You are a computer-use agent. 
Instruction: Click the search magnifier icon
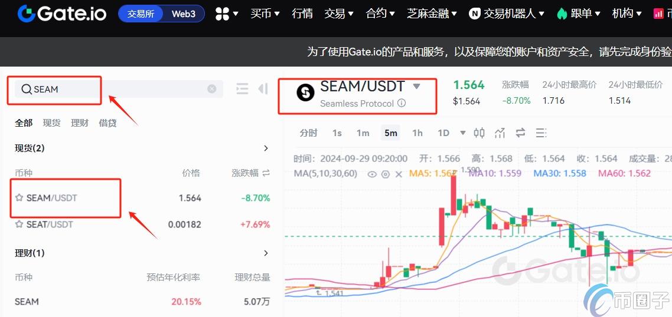pyautogui.click(x=27, y=89)
